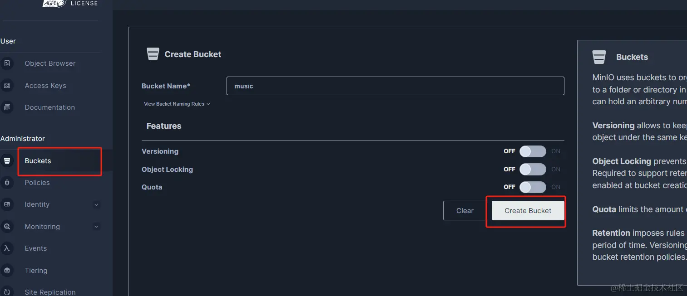This screenshot has height=296, width=687.
Task: Select the Events lambda icon
Action: 8,248
